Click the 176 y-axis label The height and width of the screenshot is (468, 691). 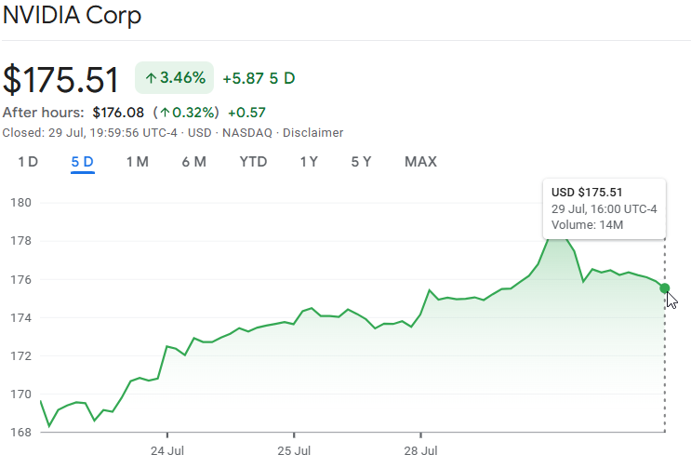(x=21, y=279)
